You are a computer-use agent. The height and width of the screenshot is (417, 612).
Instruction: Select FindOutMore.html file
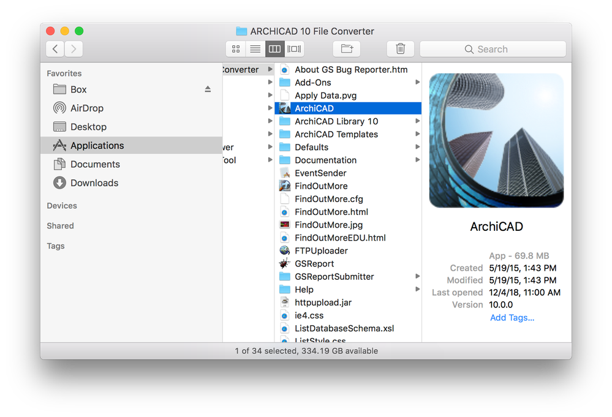coord(348,212)
